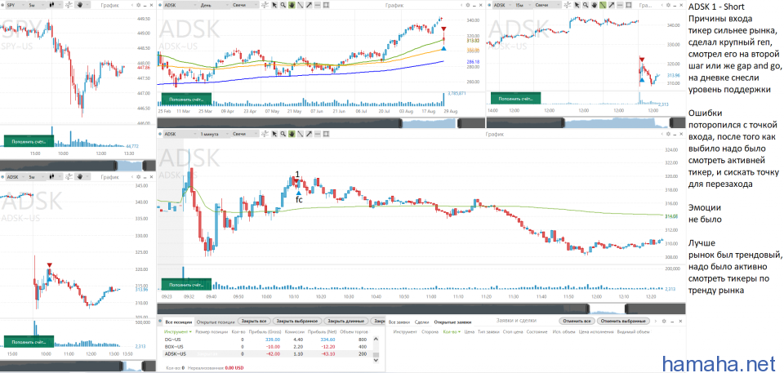Click the time range slider under the ADSK daily chart
The width and height of the screenshot is (784, 373).
click(320, 122)
